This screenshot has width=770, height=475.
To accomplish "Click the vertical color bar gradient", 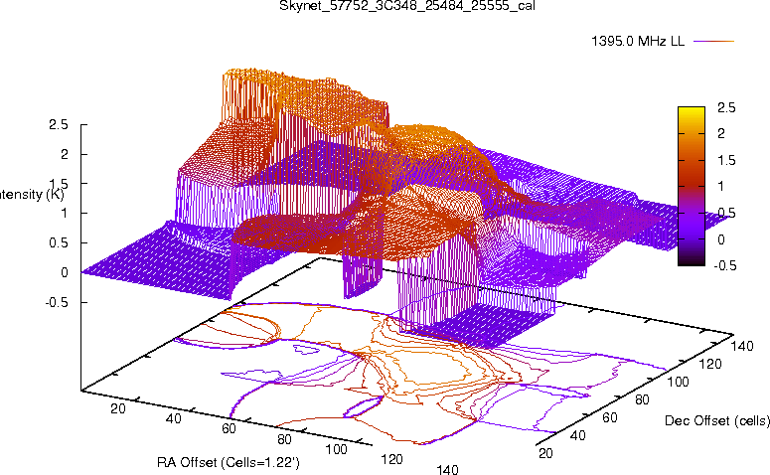I will (691, 186).
